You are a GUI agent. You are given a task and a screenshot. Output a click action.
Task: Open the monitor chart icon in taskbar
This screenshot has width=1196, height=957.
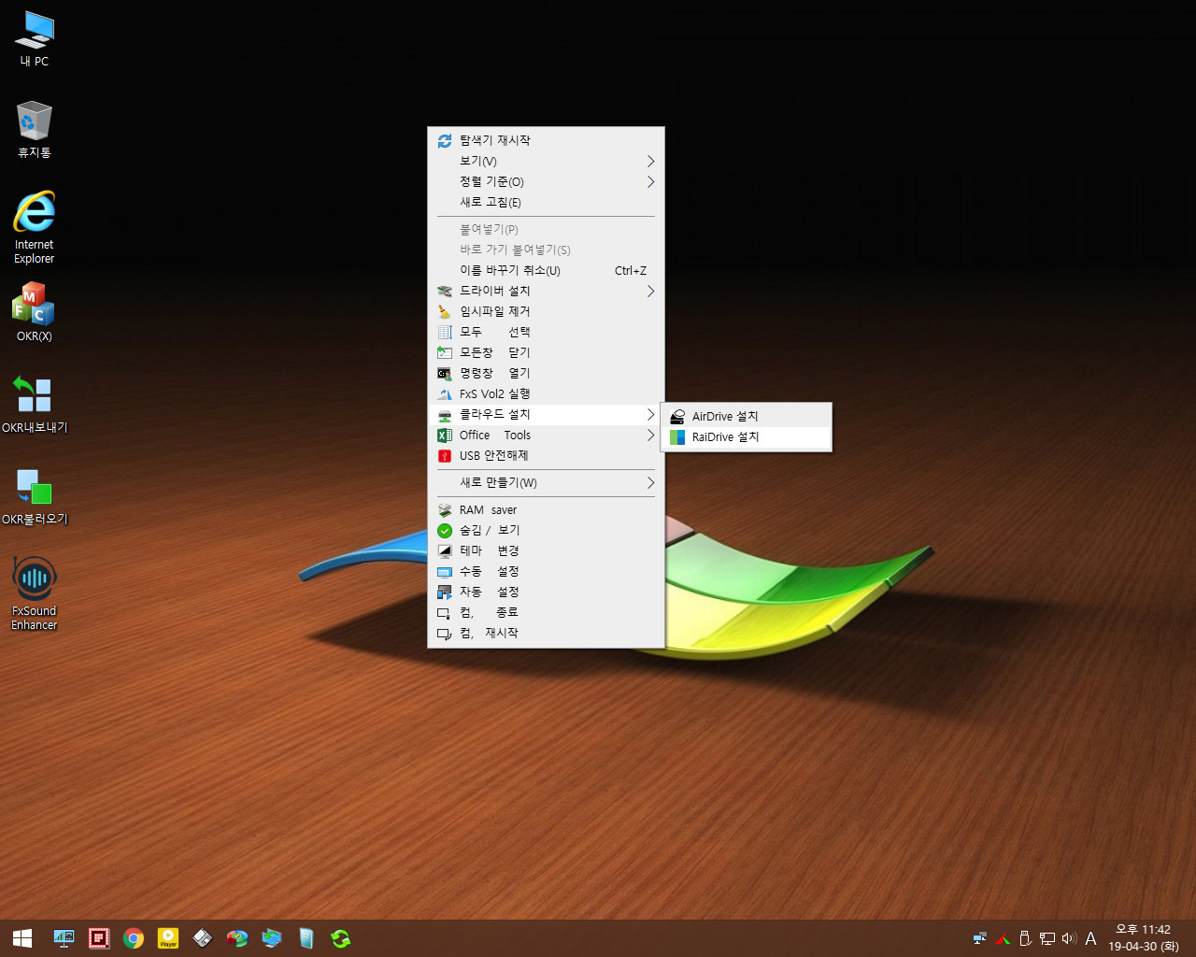pyautogui.click(x=64, y=938)
